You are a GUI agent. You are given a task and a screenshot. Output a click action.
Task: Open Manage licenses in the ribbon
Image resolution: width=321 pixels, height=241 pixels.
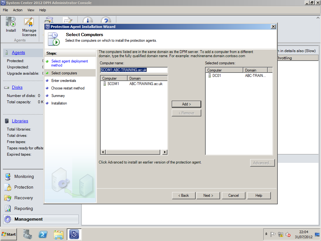pyautogui.click(x=29, y=27)
